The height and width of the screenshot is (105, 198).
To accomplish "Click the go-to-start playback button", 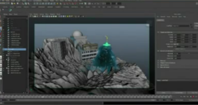I will click(181, 97).
